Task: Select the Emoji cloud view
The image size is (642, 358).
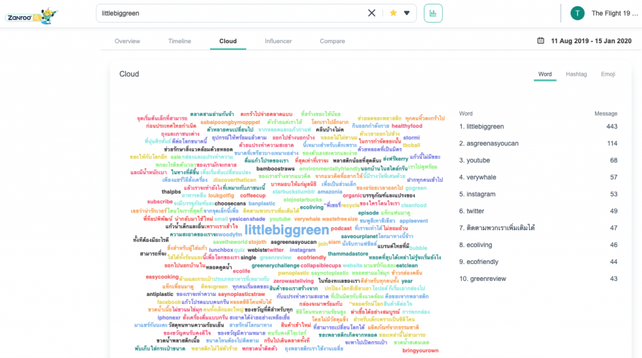Action: tap(608, 74)
